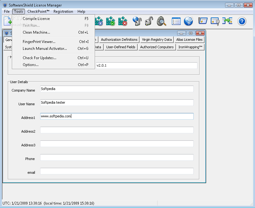Choose Compile License from Tools menu
The height and width of the screenshot is (208, 255).
[53, 19]
